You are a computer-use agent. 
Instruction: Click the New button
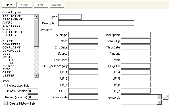coord(9,5)
